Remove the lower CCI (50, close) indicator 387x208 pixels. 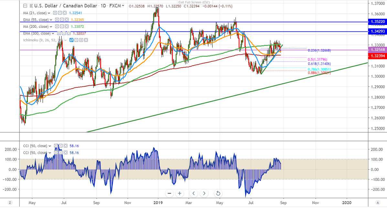click(65, 153)
